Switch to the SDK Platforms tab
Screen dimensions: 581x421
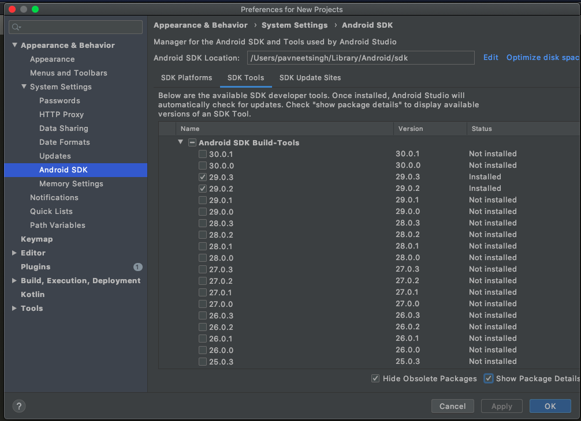187,78
